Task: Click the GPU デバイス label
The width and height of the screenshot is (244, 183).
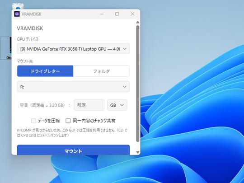Action: pos(28,39)
